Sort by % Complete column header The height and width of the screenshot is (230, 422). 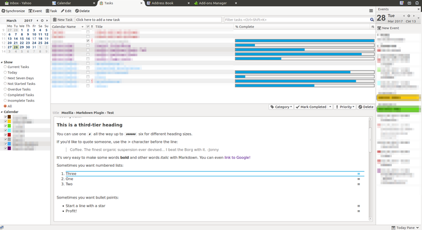pos(302,26)
